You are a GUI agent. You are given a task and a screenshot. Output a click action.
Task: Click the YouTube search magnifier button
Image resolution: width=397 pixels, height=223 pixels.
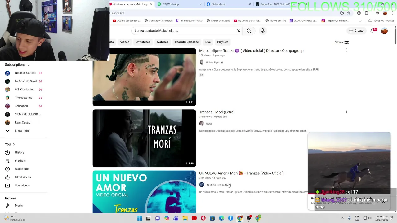tap(249, 31)
